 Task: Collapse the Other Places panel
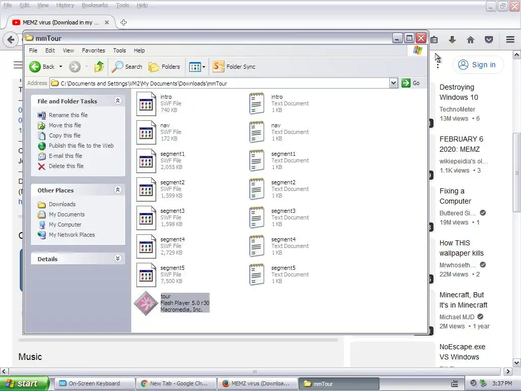click(x=118, y=190)
